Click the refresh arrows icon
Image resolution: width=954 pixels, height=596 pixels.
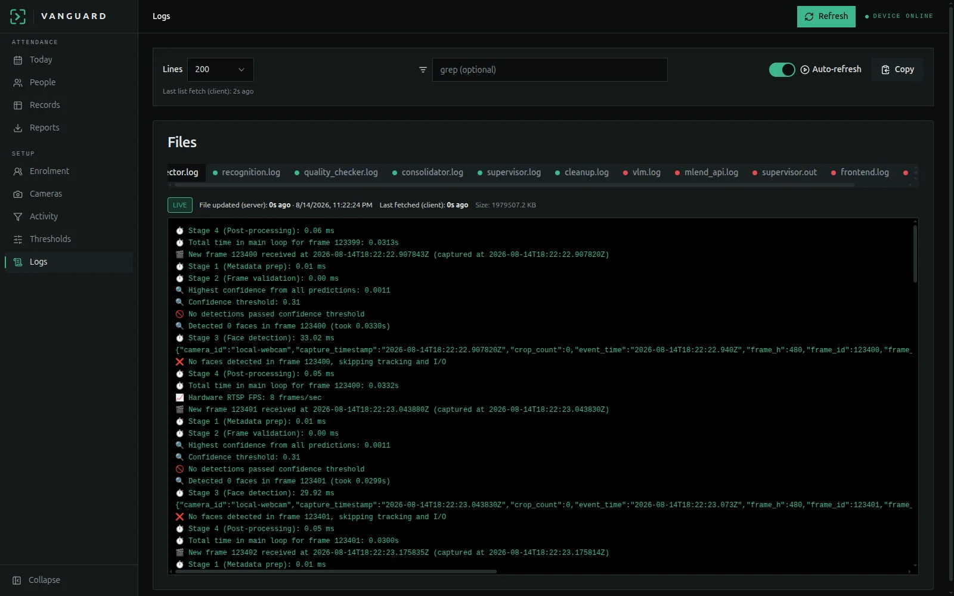(x=809, y=17)
